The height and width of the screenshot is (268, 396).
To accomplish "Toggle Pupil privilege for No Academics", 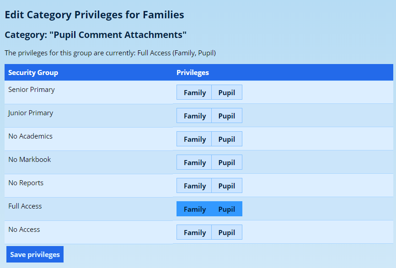I will coord(227,139).
